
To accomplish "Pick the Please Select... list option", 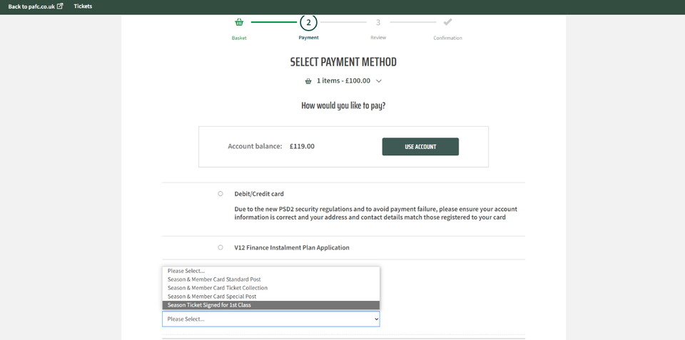I will click(186, 271).
